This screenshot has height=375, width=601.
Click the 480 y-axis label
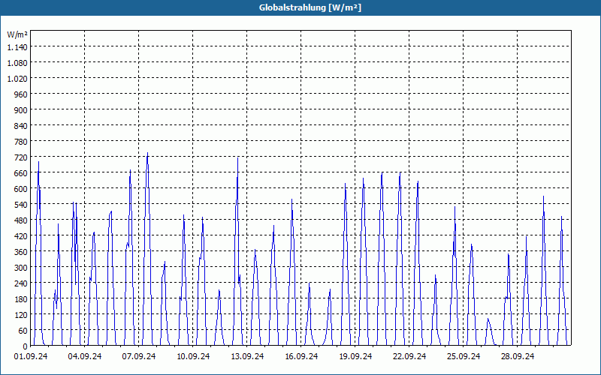[x=21, y=220]
